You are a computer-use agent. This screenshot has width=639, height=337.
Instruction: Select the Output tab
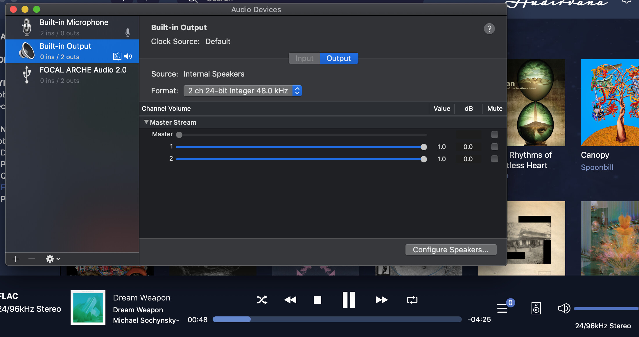[339, 58]
